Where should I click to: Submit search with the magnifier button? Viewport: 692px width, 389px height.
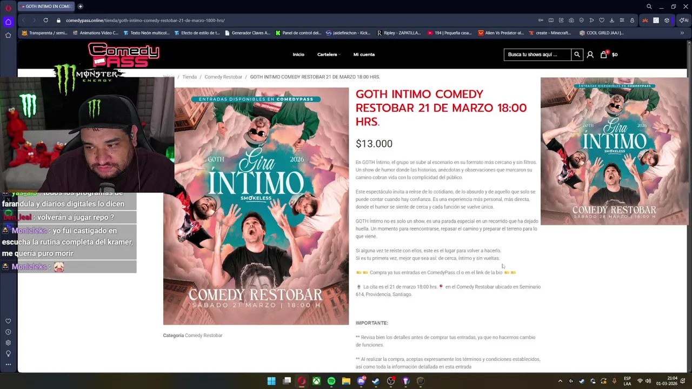577,55
